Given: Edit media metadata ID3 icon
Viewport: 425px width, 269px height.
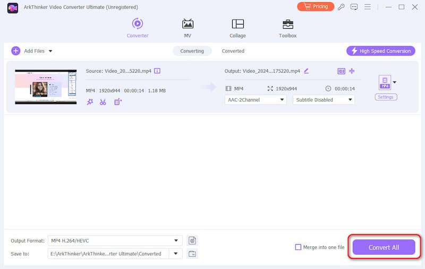Looking at the screenshot, I should point(341,71).
